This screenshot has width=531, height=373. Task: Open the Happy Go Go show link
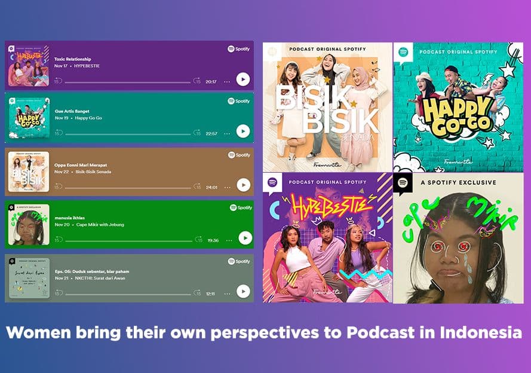coord(88,118)
